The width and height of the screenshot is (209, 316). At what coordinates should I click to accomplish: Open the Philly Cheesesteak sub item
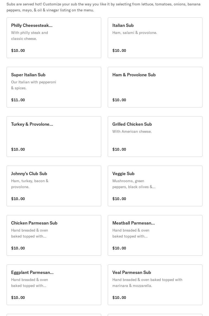click(54, 38)
